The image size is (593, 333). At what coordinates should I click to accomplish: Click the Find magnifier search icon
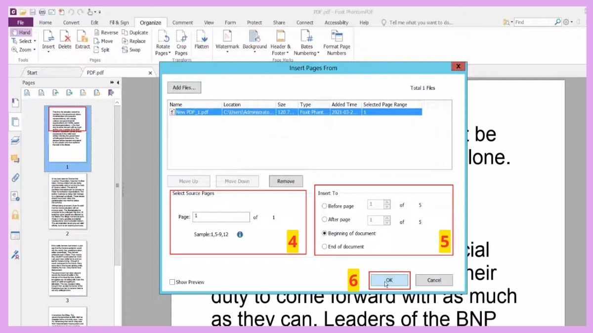(x=558, y=22)
